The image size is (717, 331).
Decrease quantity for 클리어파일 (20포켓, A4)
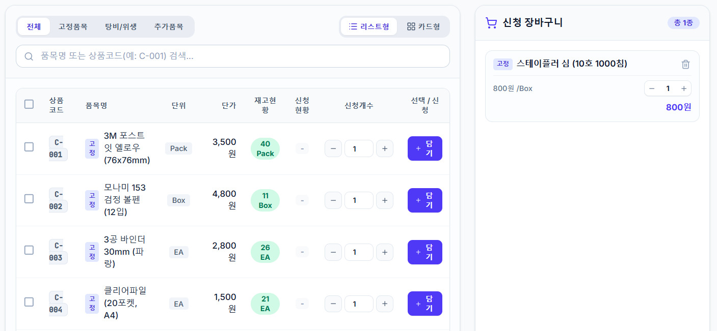333,304
